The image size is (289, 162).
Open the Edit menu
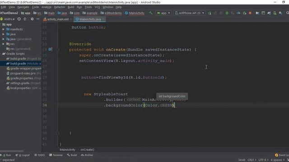[3, 7]
